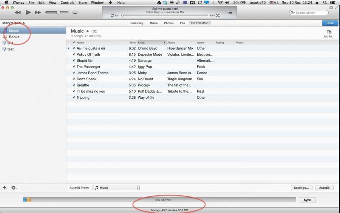Viewport: 340px width, 213px height.
Task: Switch to the Info tab
Action: 182,23
